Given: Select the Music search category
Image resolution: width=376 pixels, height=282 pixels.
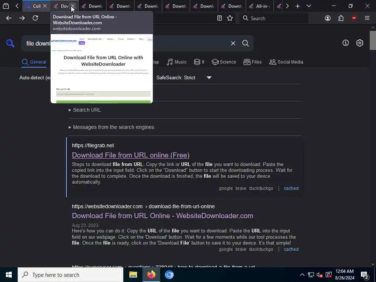Looking at the screenshot, I should click(x=177, y=62).
